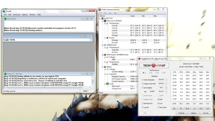Click the thermometer icon above TMPIN0

(x=107, y=62)
